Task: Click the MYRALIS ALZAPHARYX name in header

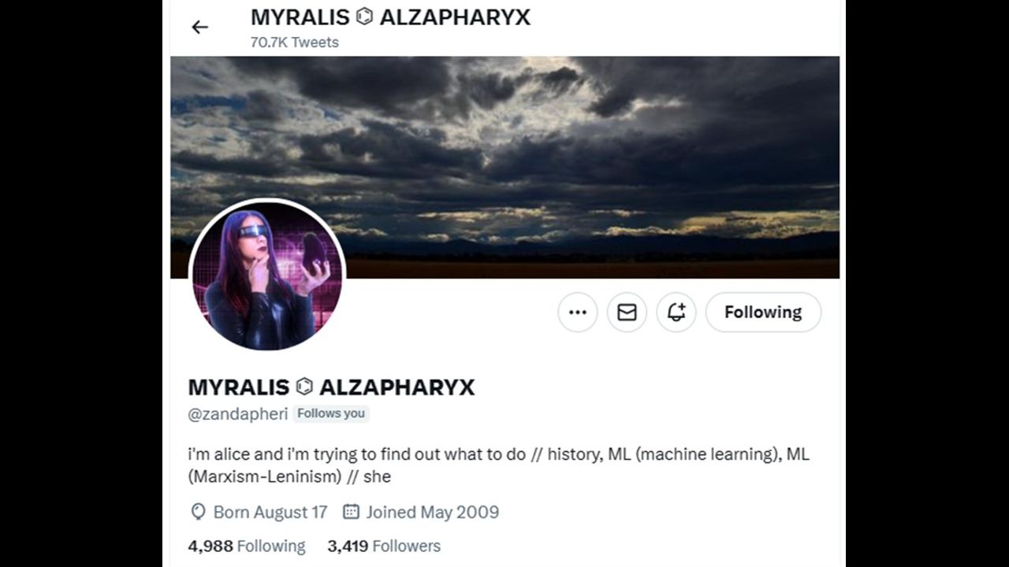Action: [391, 17]
